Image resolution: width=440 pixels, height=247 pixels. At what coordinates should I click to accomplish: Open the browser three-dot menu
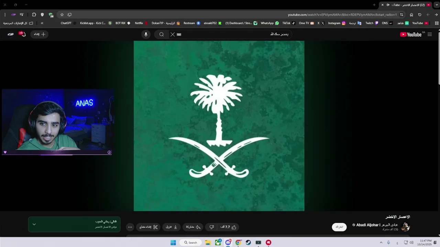pos(5,15)
